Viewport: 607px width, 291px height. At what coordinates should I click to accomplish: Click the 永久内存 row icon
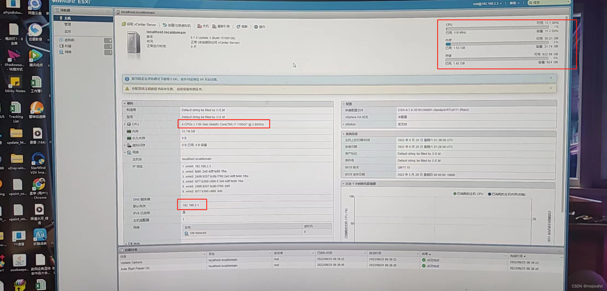coord(129,138)
